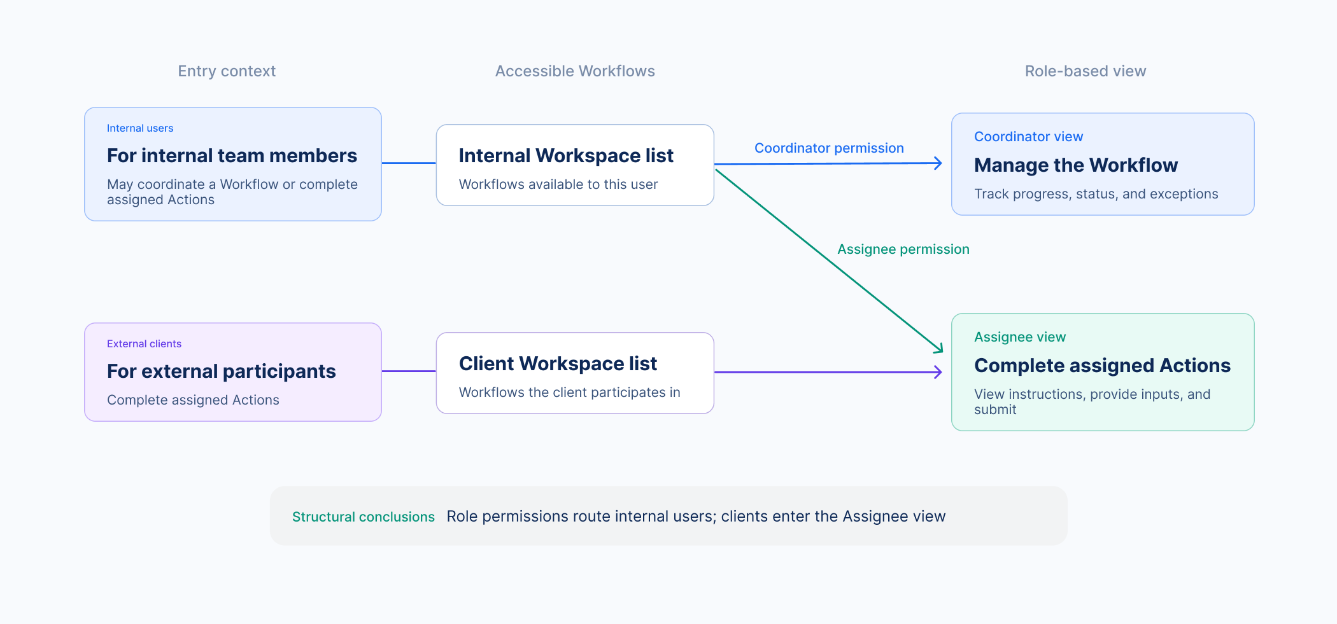Screen dimensions: 1337x624
Task: Click the 'Accessible Workflows' column heading
Action: 575,71
